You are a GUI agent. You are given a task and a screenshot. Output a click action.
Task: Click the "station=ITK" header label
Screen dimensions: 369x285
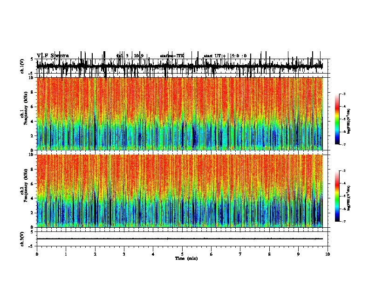(172, 56)
